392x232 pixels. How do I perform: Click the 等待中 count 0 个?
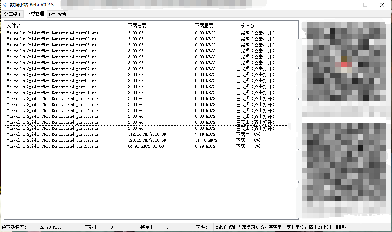tap(171, 227)
